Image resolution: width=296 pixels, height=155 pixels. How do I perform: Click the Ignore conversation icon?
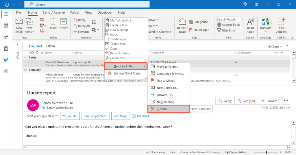click(42, 20)
